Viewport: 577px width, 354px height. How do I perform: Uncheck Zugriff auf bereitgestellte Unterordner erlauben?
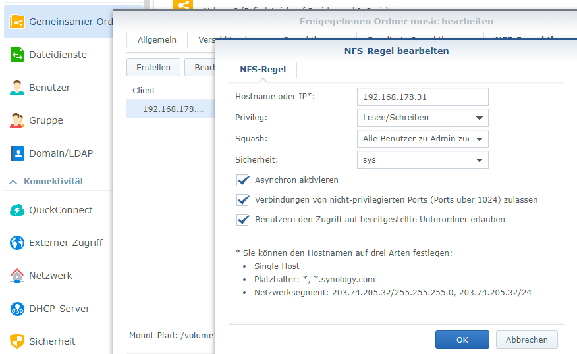tap(243, 220)
